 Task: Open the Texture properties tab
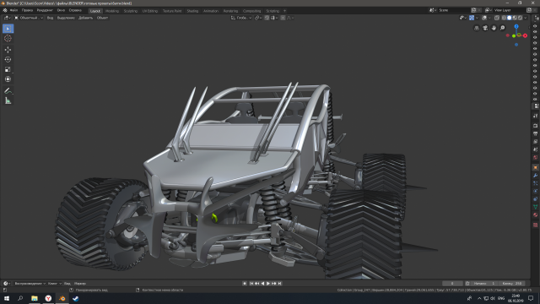coord(536,225)
